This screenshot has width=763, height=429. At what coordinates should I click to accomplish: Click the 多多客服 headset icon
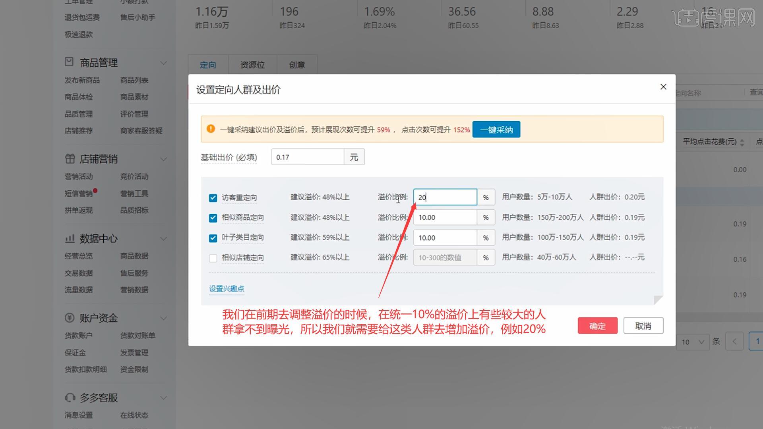point(70,397)
